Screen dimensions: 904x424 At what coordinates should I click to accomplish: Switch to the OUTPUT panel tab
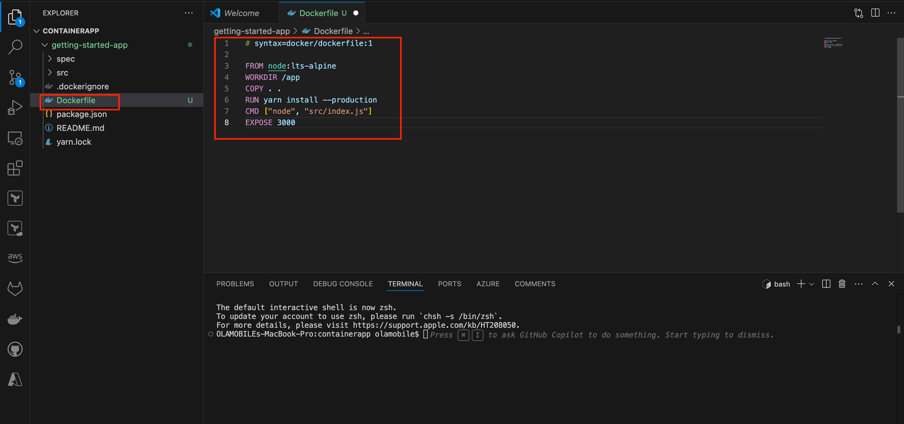coord(283,284)
